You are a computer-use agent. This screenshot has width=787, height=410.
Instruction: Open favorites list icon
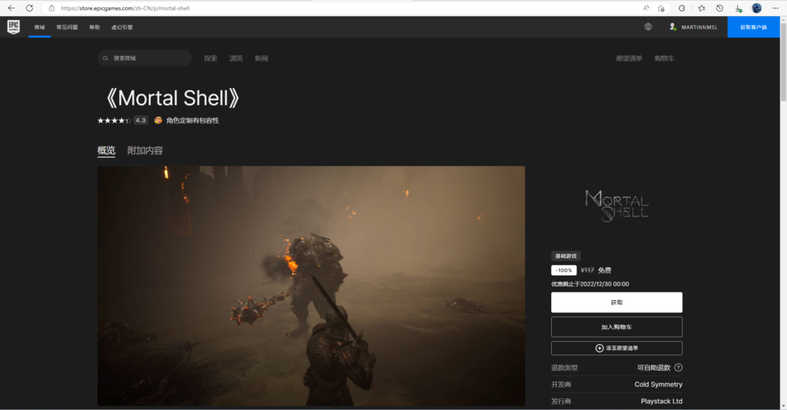point(702,8)
